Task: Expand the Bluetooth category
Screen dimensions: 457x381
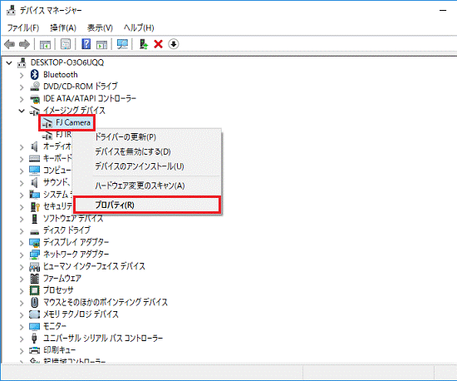Action: coord(22,75)
